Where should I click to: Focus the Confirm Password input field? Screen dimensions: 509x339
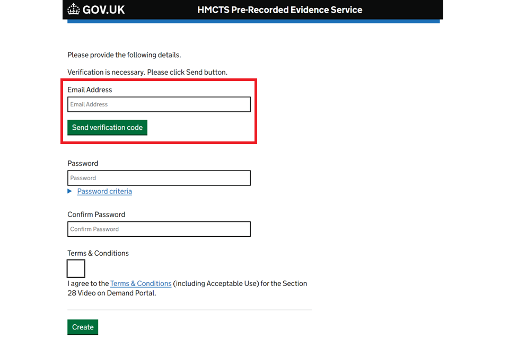159,229
